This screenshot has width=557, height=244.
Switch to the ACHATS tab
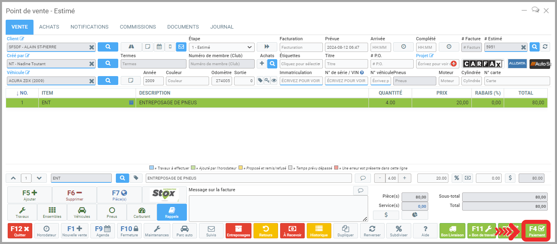pyautogui.click(x=49, y=27)
